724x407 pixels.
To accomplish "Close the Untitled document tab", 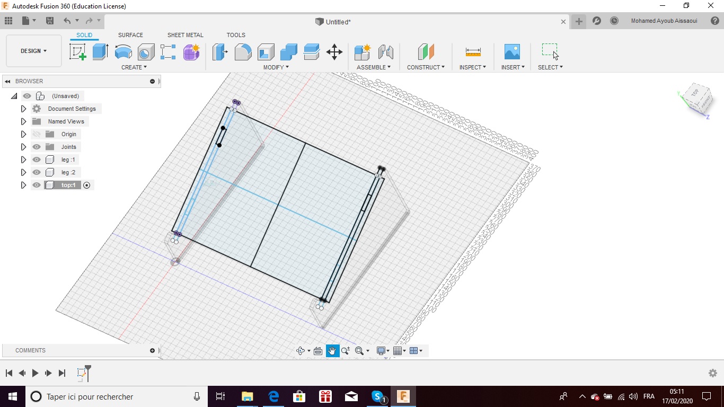I will 563,22.
